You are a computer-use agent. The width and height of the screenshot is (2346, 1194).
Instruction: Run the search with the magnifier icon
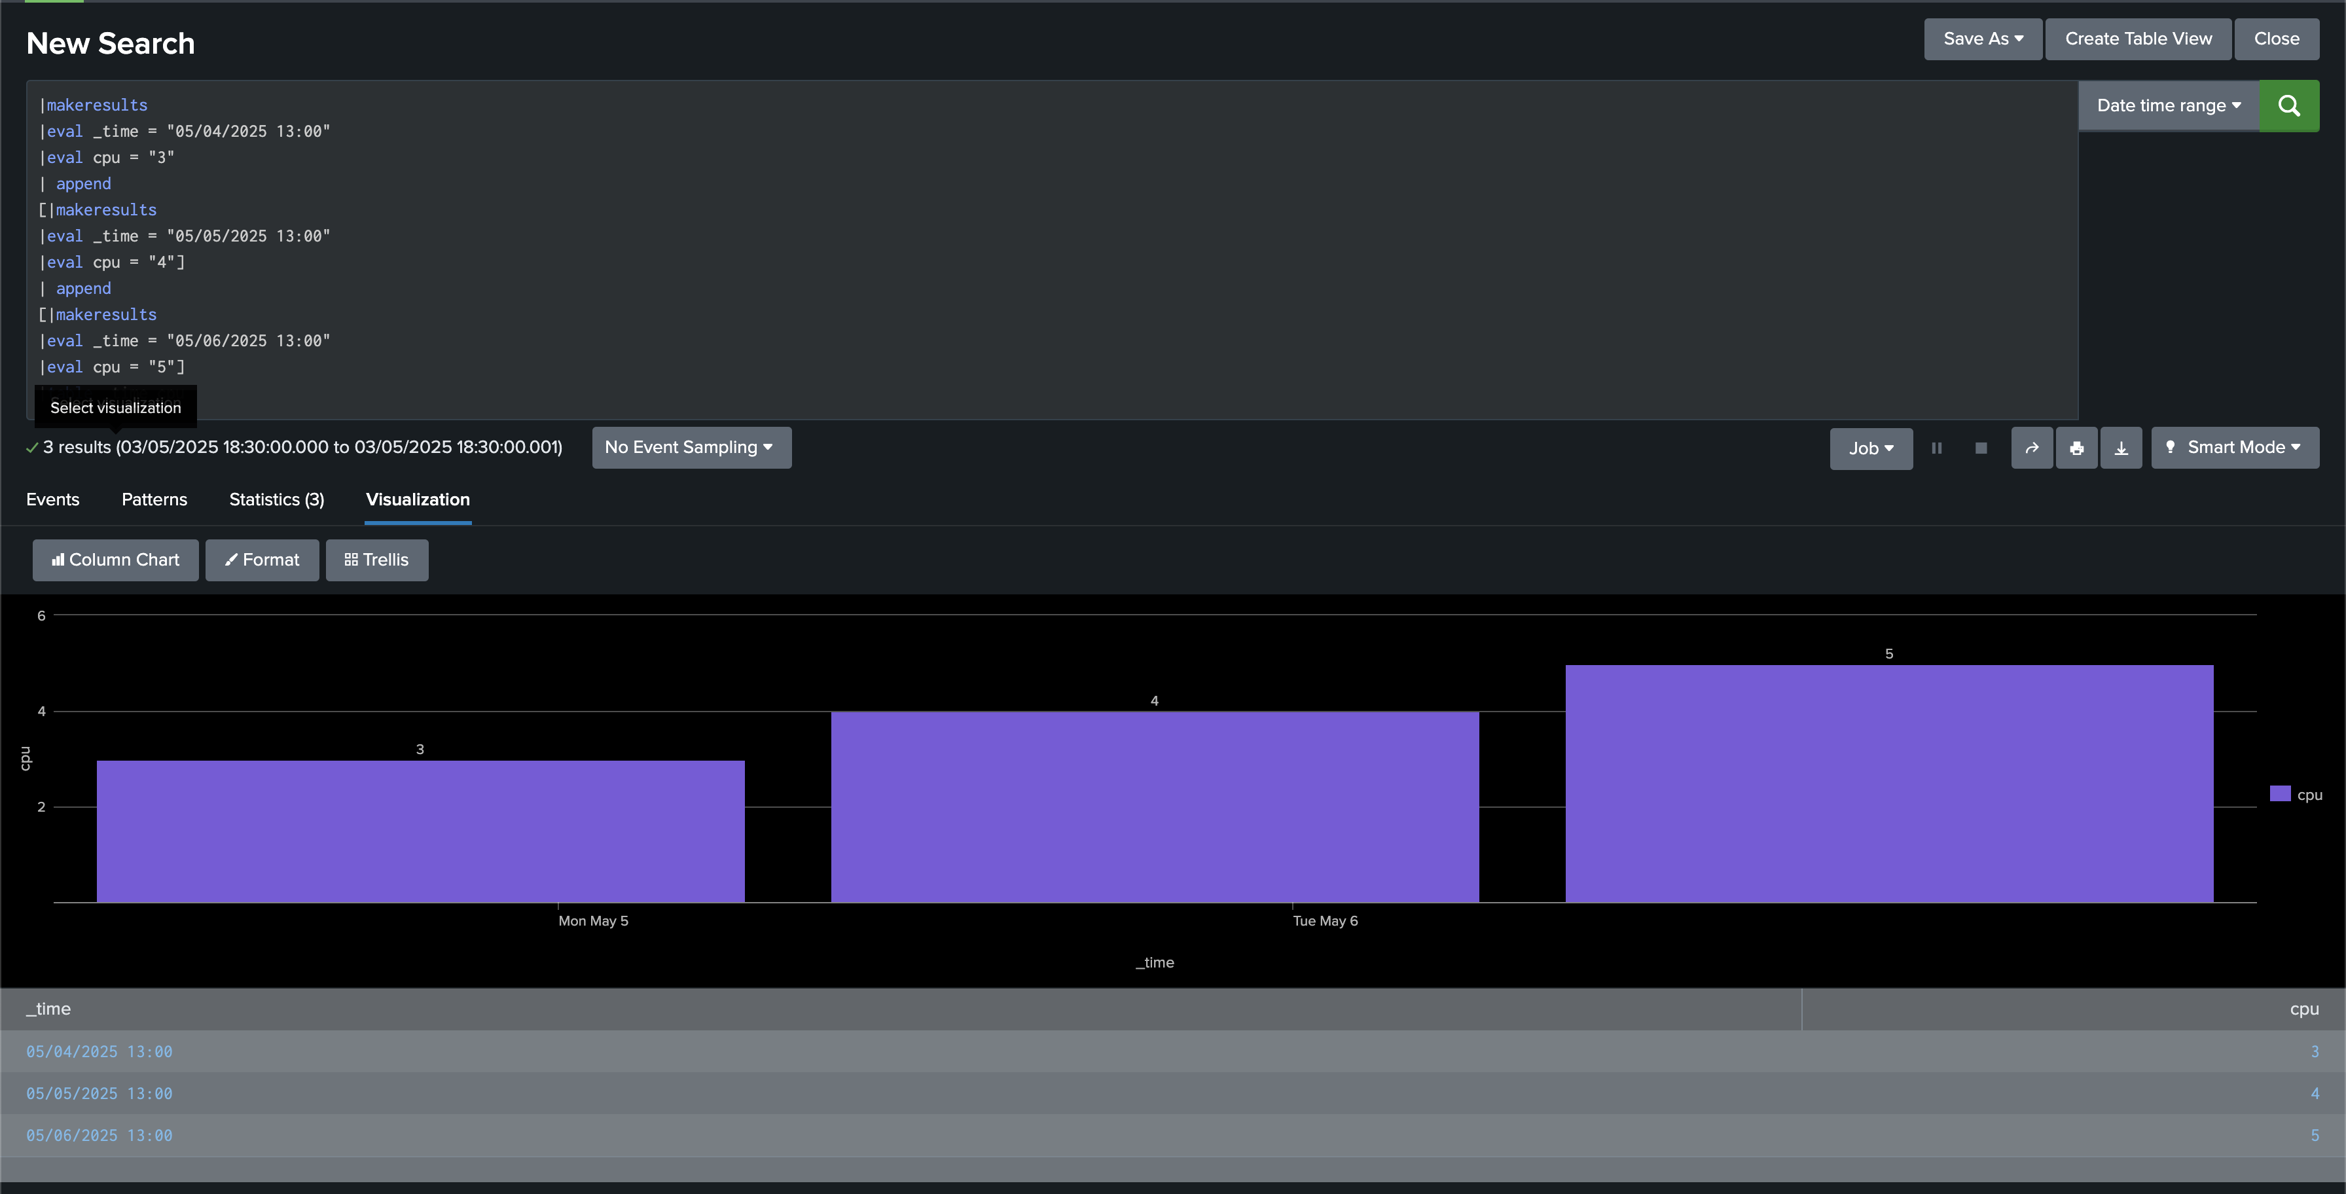[2290, 105]
